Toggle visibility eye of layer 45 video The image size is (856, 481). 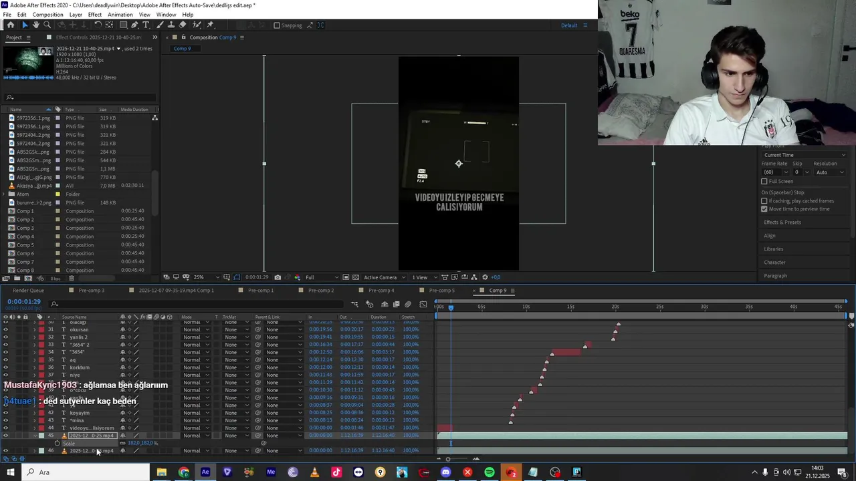[5, 436]
